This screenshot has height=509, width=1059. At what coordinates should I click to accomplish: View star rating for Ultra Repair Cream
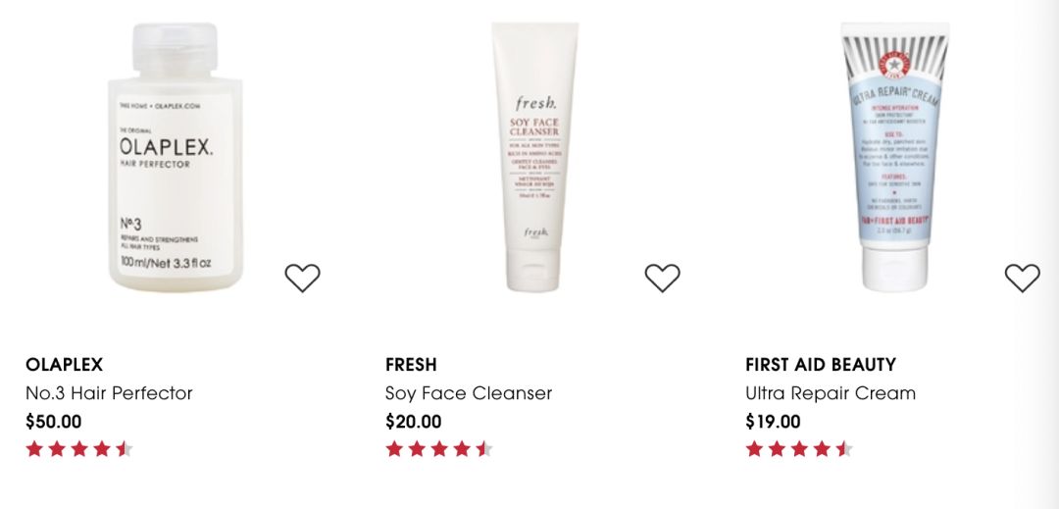800,449
